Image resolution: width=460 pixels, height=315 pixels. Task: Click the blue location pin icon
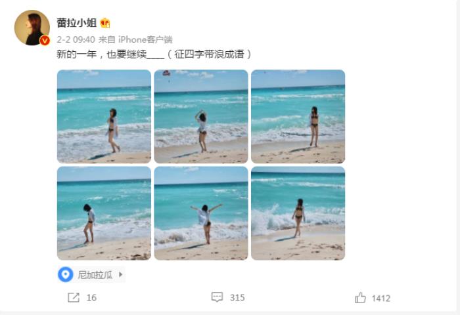tap(66, 274)
